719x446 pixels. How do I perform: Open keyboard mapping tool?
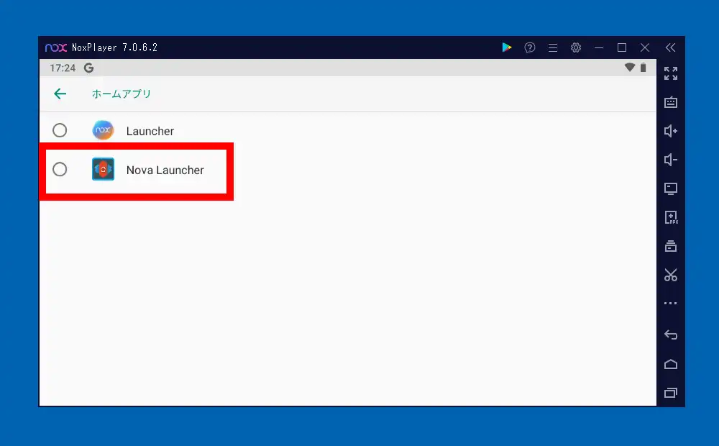670,102
